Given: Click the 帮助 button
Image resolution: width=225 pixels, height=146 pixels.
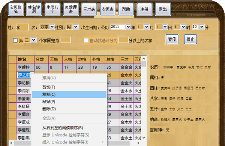Looking at the screenshot, I should tap(126, 9).
